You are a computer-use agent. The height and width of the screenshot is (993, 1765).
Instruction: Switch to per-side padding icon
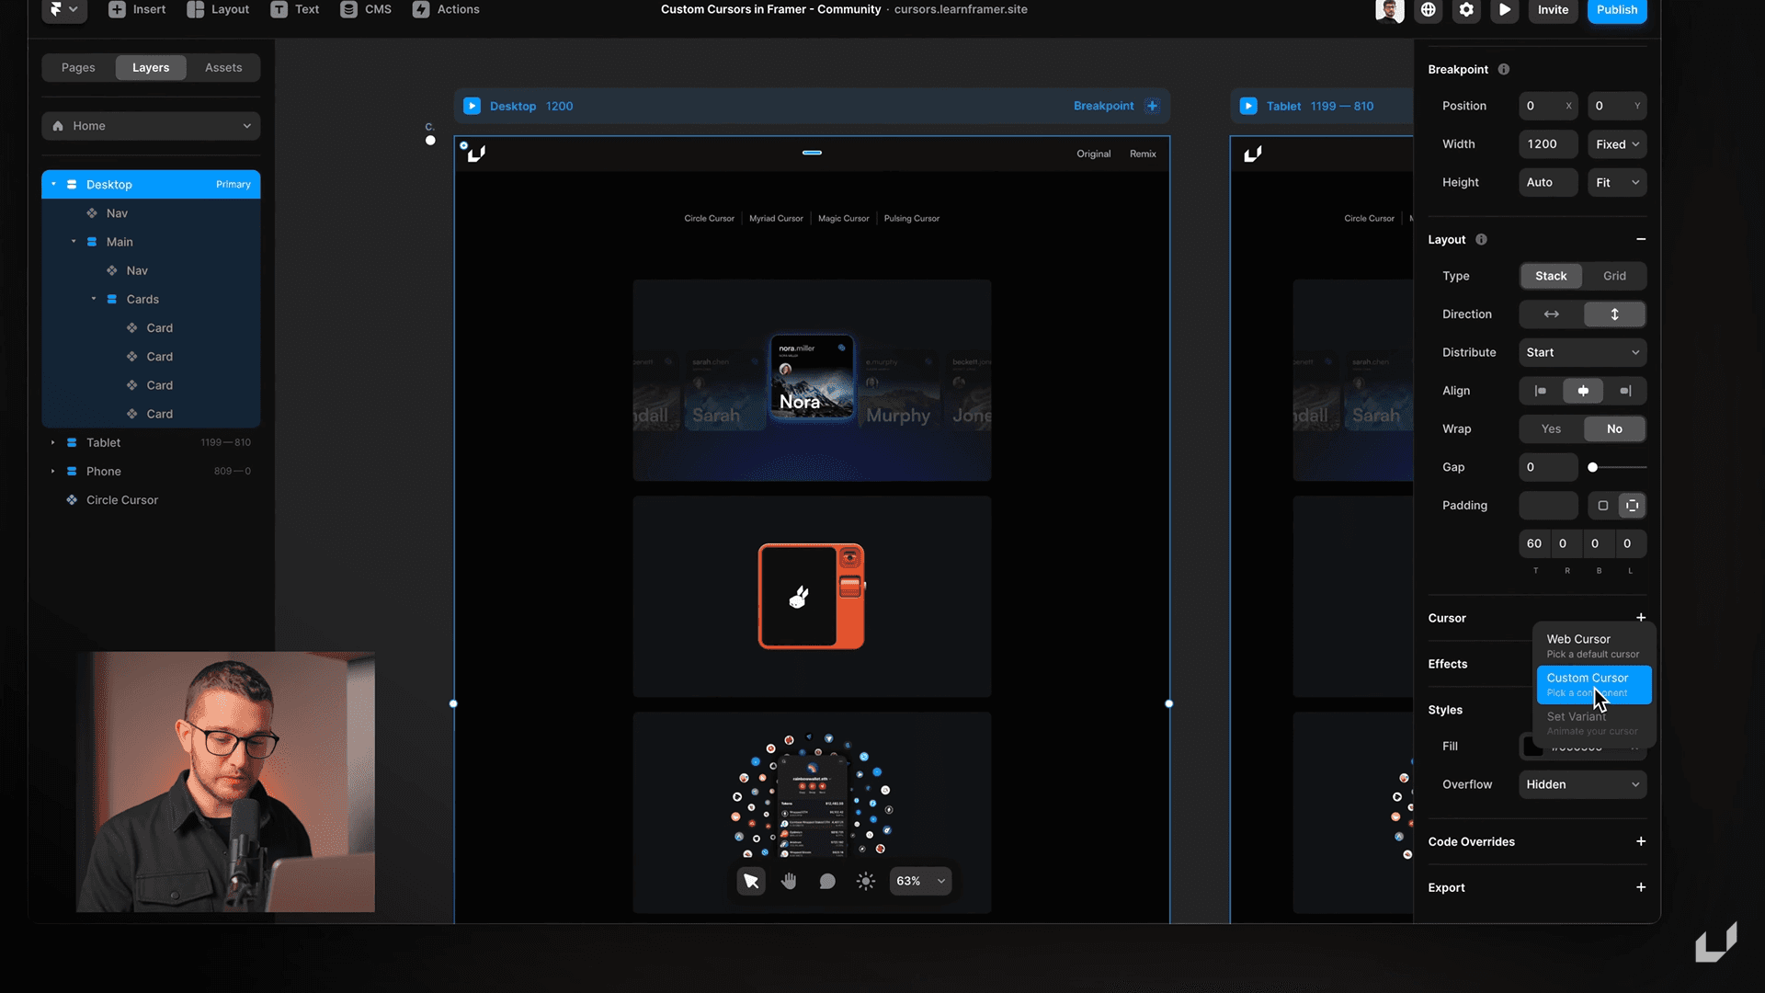[1632, 507]
